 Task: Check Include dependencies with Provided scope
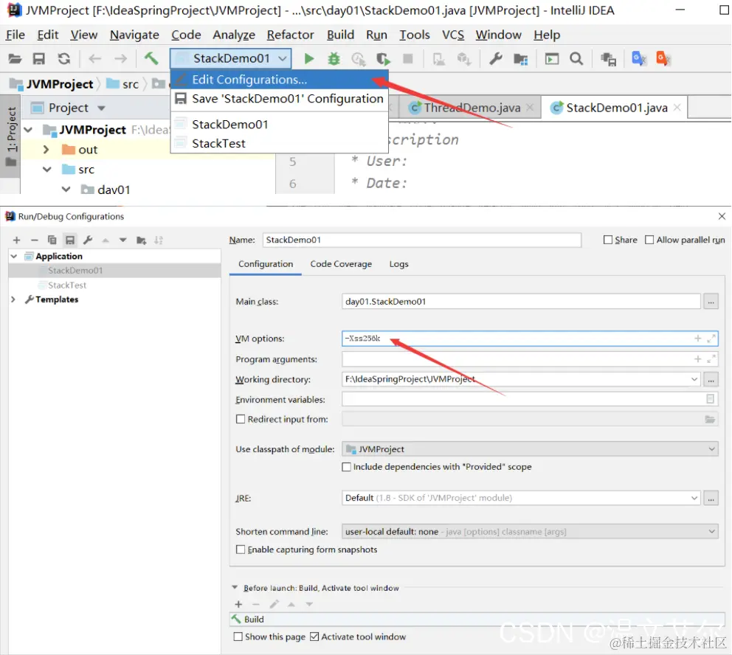tap(346, 467)
